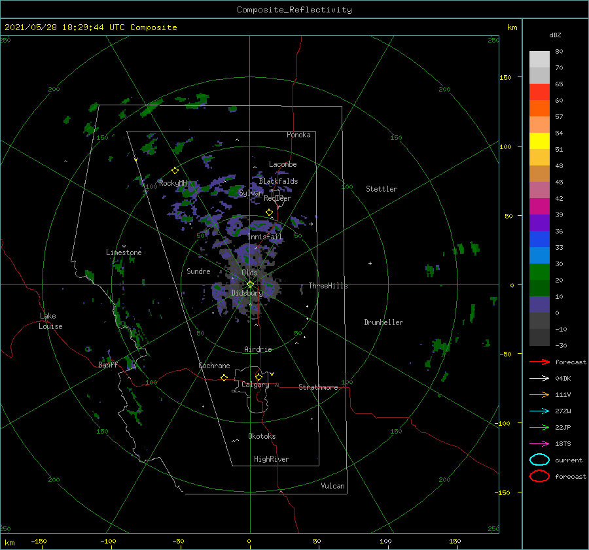The height and width of the screenshot is (550, 589).
Task: Click the Blackfalds label
Action: pyautogui.click(x=278, y=181)
